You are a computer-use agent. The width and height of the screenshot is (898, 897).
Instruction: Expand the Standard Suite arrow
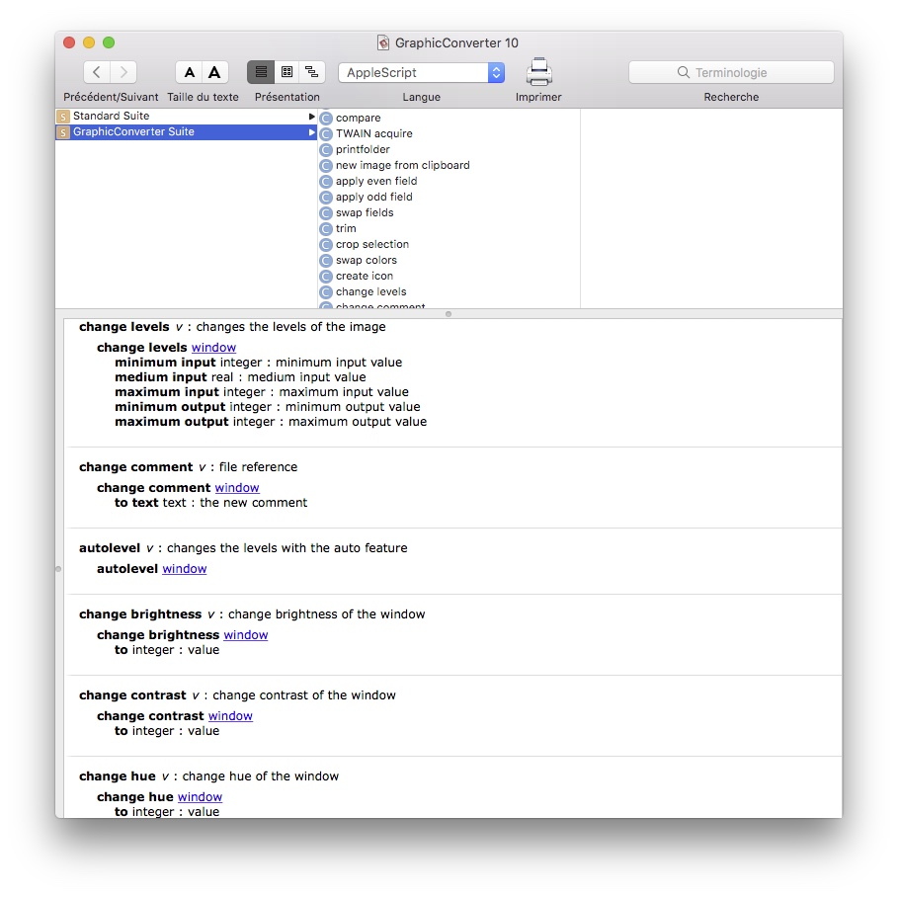point(311,117)
